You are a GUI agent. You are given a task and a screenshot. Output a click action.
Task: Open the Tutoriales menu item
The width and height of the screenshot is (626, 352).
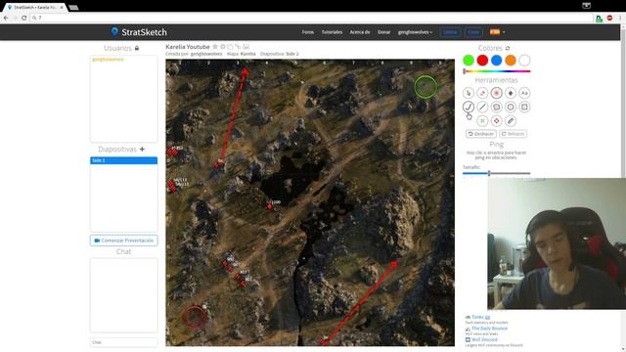[x=332, y=32]
